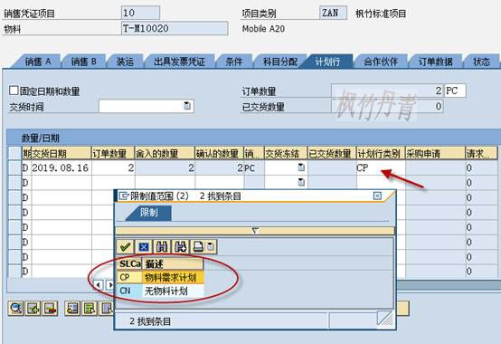The width and height of the screenshot is (501, 344).
Task: Cancel popup with blue X icon
Action: tap(144, 246)
